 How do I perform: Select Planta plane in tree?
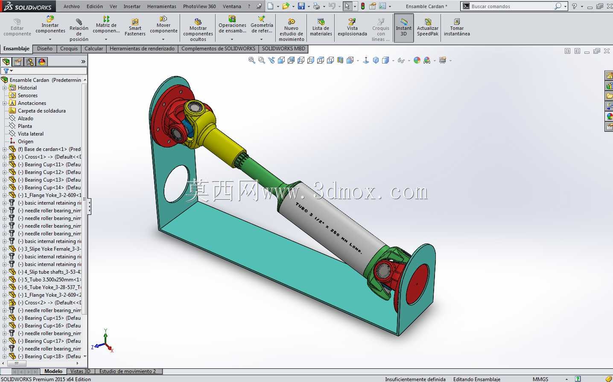tap(25, 126)
